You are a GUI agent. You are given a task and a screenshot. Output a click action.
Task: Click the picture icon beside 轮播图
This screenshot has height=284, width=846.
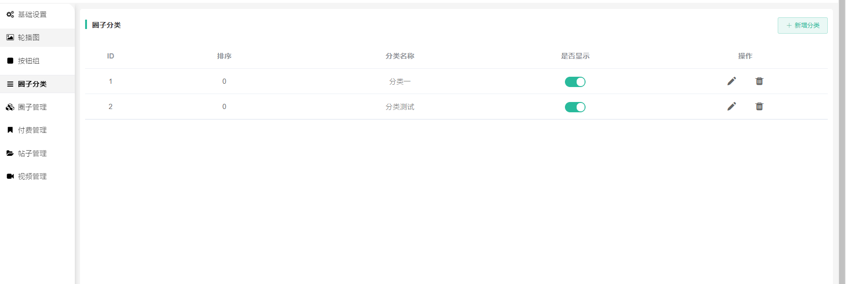[10, 37]
